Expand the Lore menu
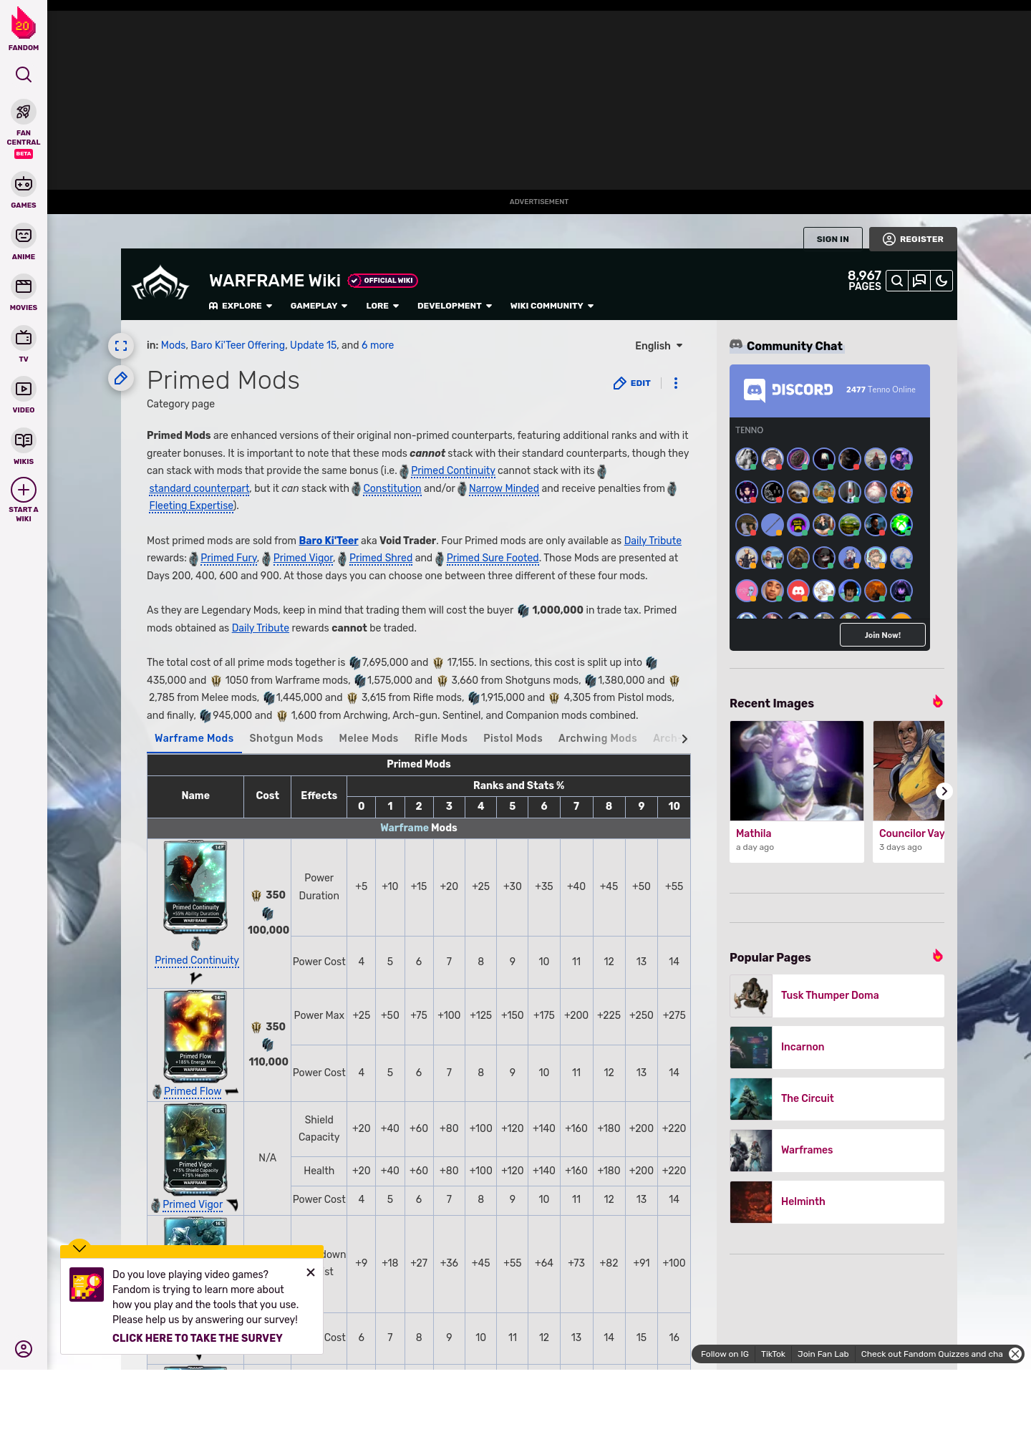 (382, 306)
